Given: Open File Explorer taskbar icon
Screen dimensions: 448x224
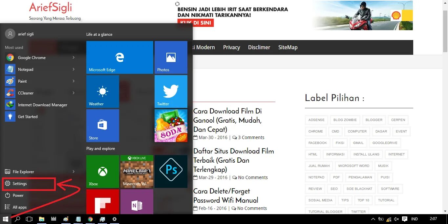Looking at the screenshot, I should [x=42, y=219].
